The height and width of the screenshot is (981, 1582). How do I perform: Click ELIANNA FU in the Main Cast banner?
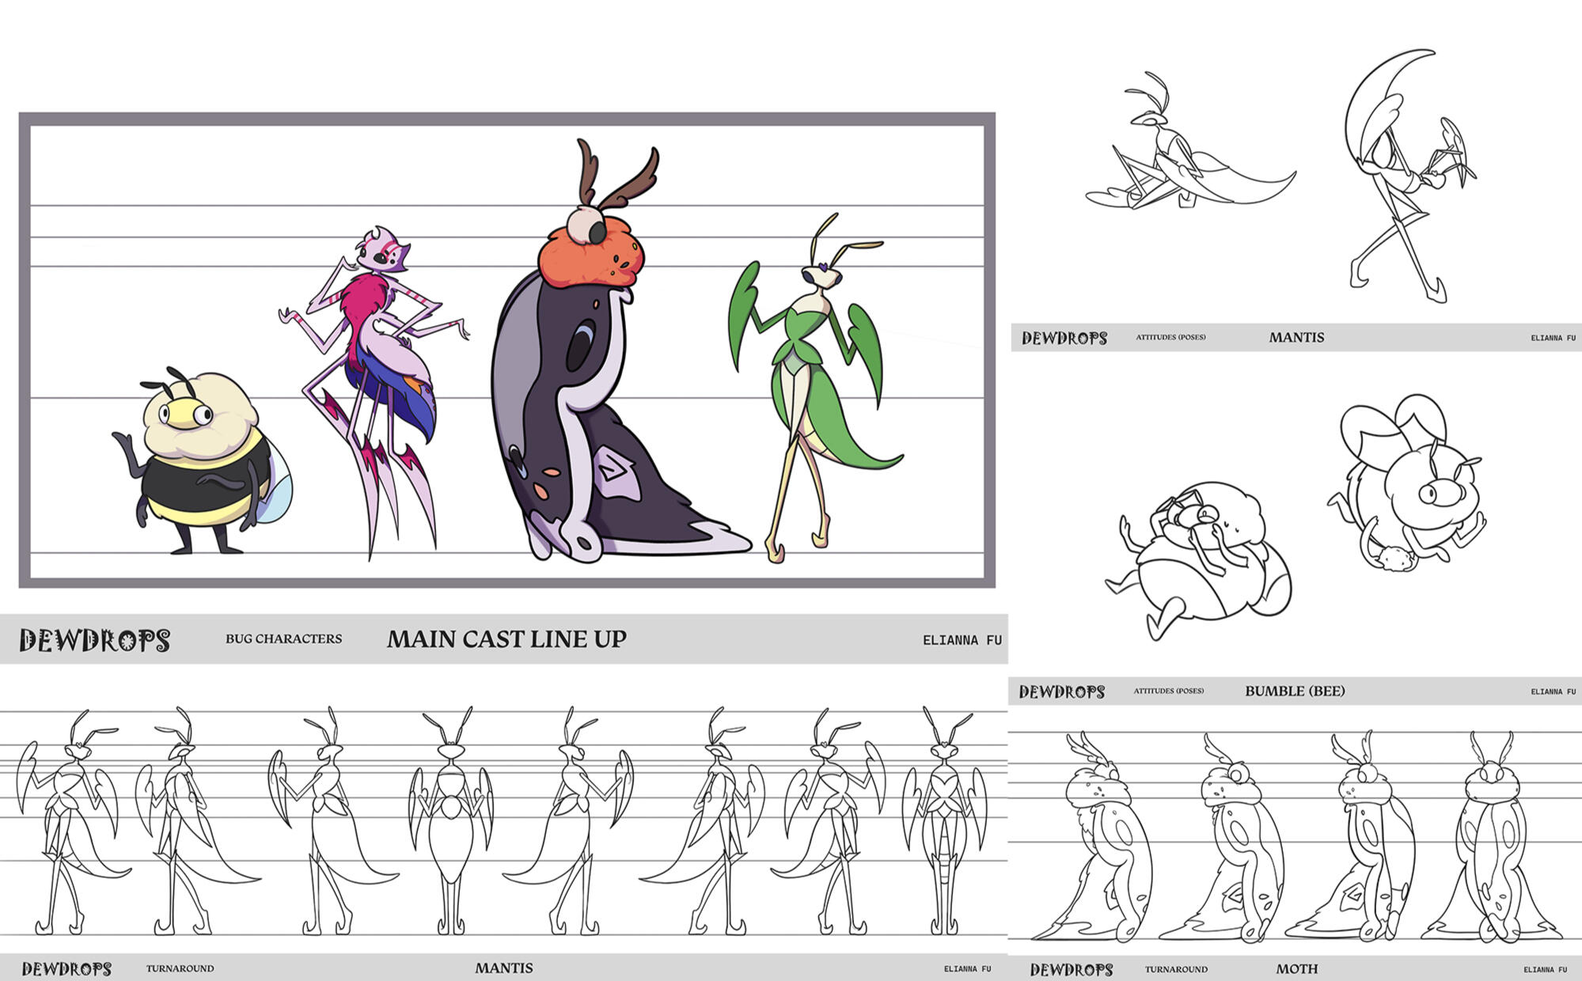[962, 640]
